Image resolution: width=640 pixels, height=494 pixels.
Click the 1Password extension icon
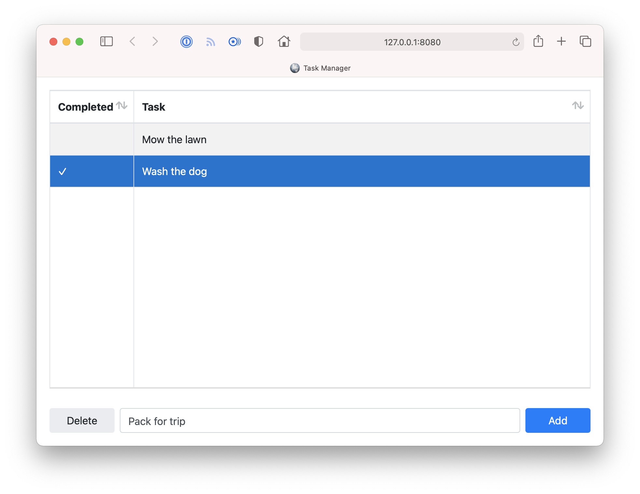[187, 42]
